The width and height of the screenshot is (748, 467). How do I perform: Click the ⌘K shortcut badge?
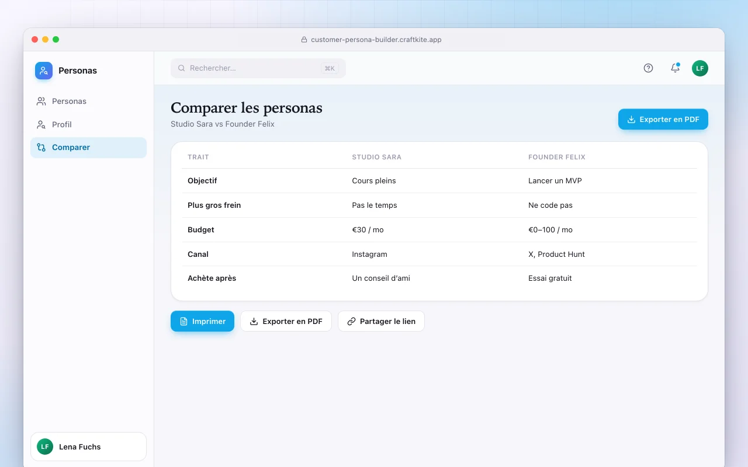pyautogui.click(x=330, y=68)
